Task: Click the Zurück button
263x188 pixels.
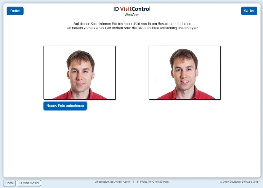Action: tap(15, 11)
